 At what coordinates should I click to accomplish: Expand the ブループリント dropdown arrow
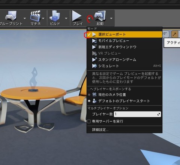(x=25, y=18)
